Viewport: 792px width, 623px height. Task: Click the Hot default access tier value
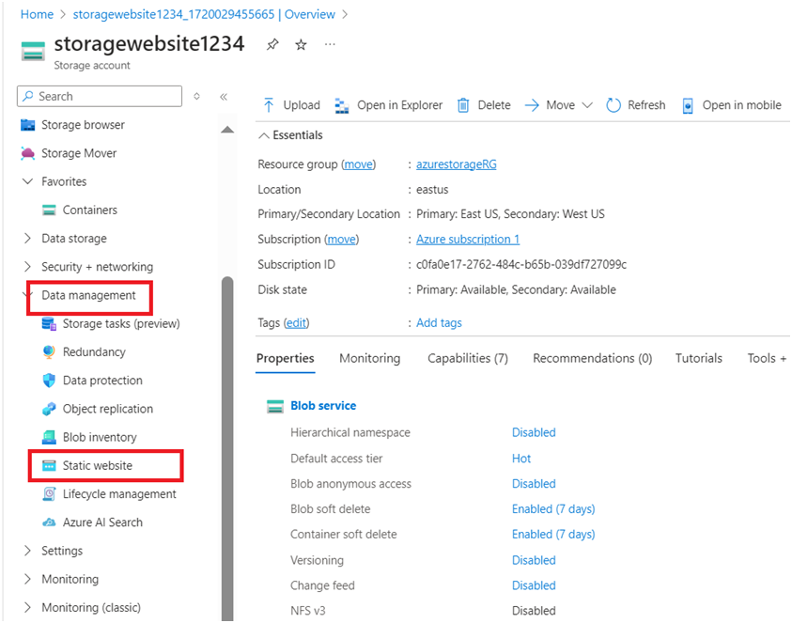[x=521, y=459]
